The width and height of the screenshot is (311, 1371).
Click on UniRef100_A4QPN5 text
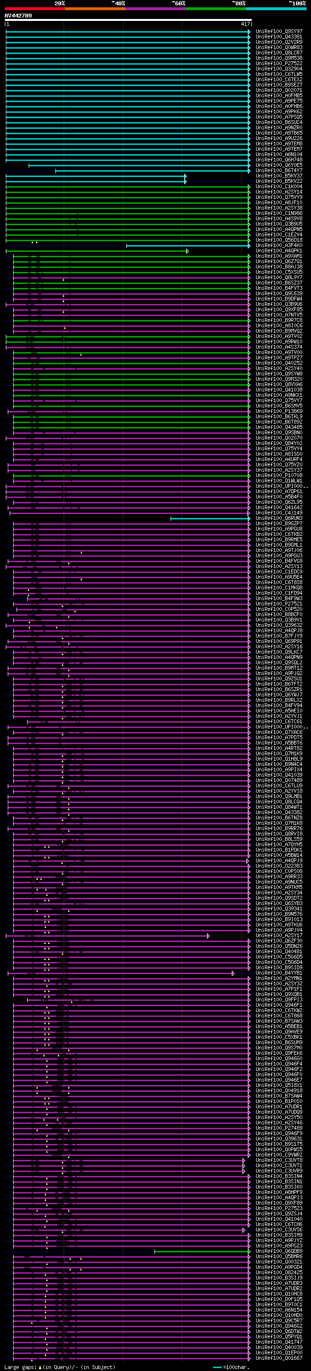278,230
